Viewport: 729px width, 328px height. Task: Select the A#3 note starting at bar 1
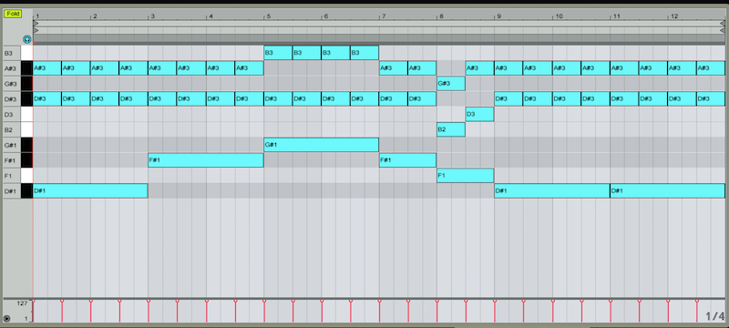[x=47, y=68]
